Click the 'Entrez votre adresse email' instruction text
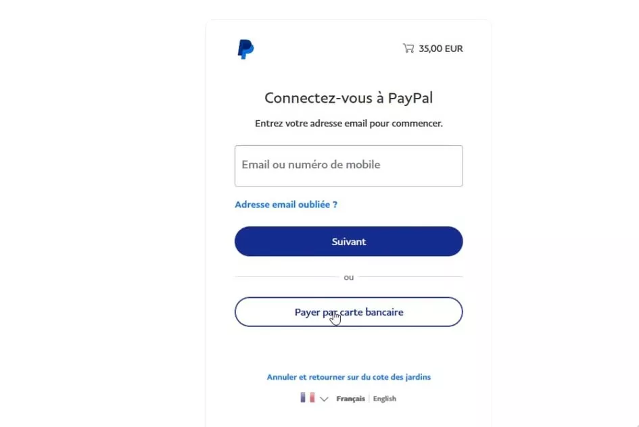The image size is (639, 427). 349,124
